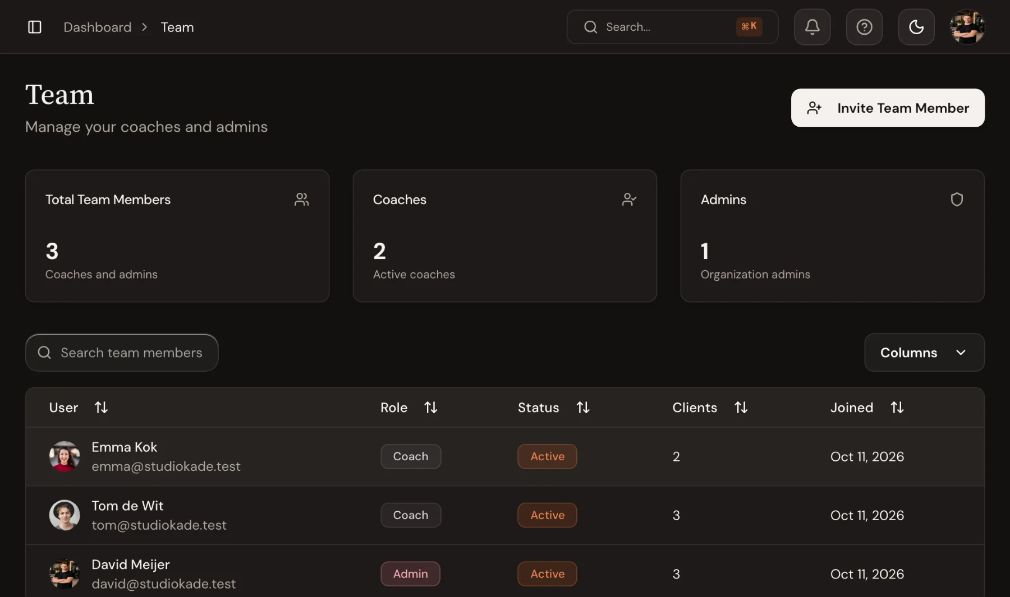Select the Team breadcrumb

tap(177, 27)
